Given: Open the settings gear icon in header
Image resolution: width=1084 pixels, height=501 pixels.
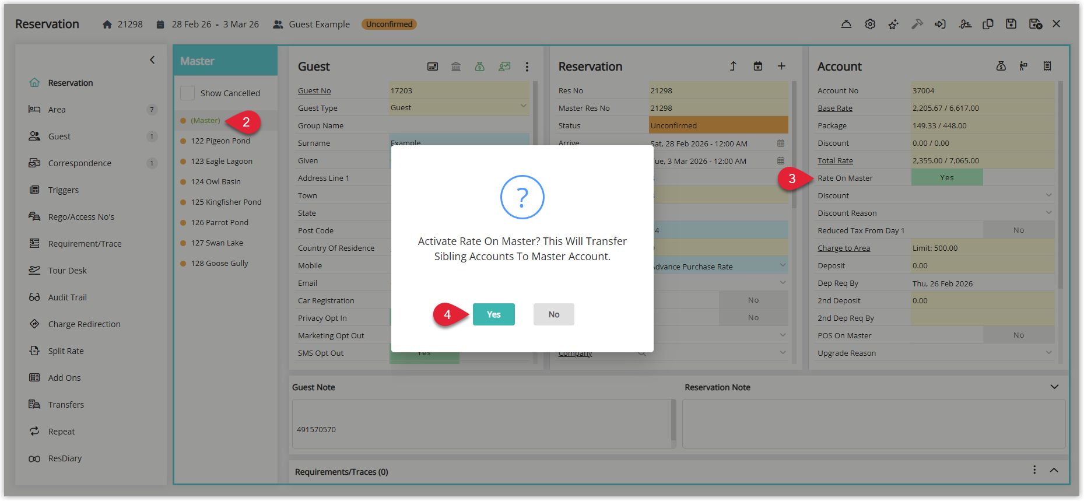Looking at the screenshot, I should tap(870, 24).
